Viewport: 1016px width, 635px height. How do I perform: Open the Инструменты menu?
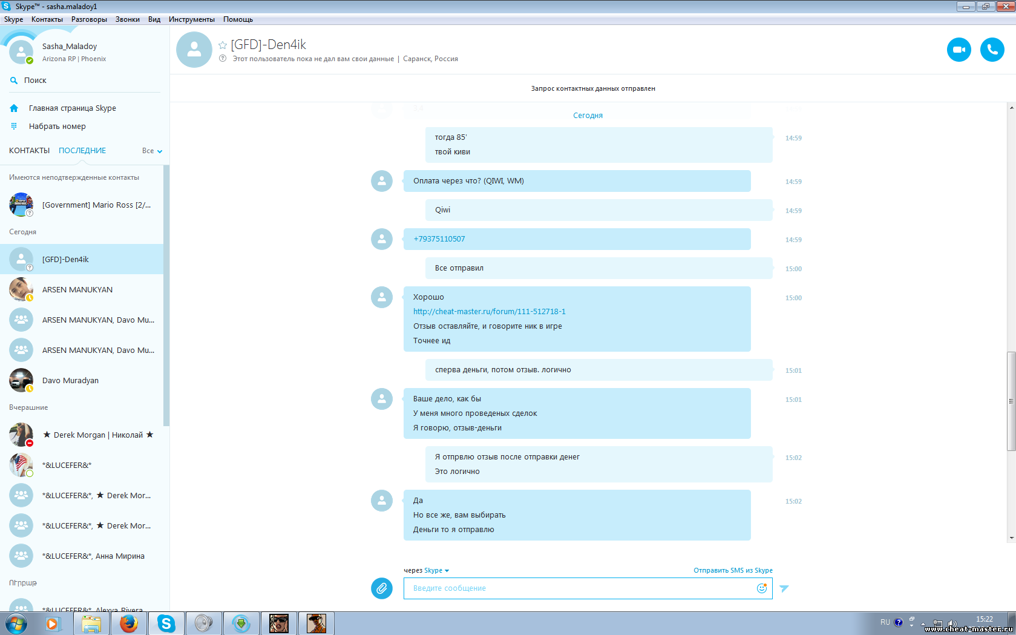click(x=191, y=19)
